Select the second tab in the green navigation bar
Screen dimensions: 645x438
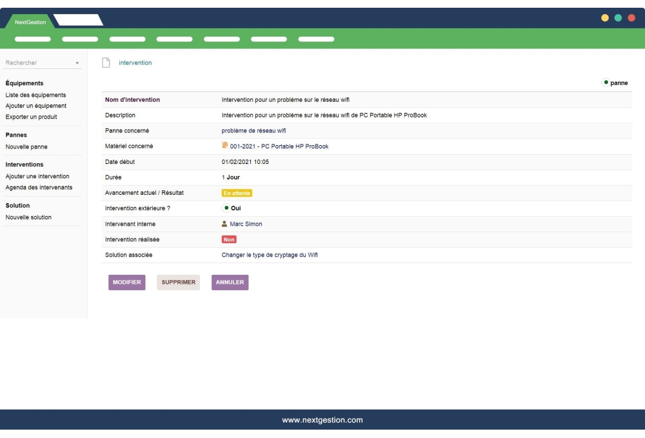click(79, 39)
